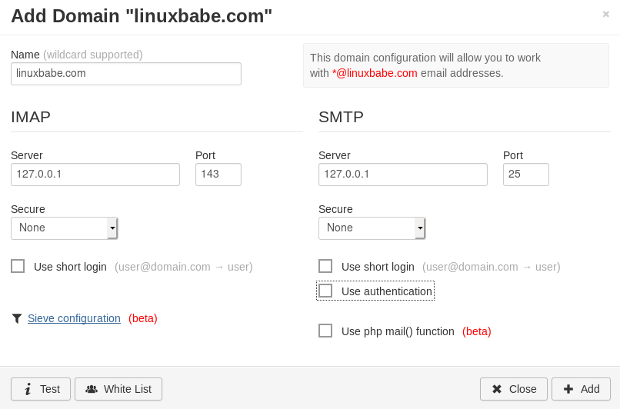Open the Sieve configuration link
The width and height of the screenshot is (620, 409).
pyautogui.click(x=74, y=318)
